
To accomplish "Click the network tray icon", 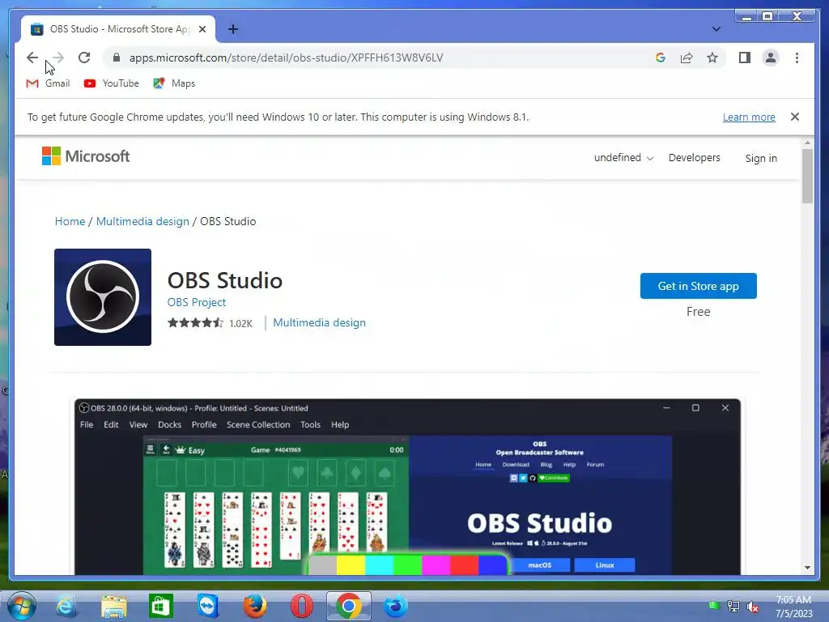I will click(x=733, y=606).
